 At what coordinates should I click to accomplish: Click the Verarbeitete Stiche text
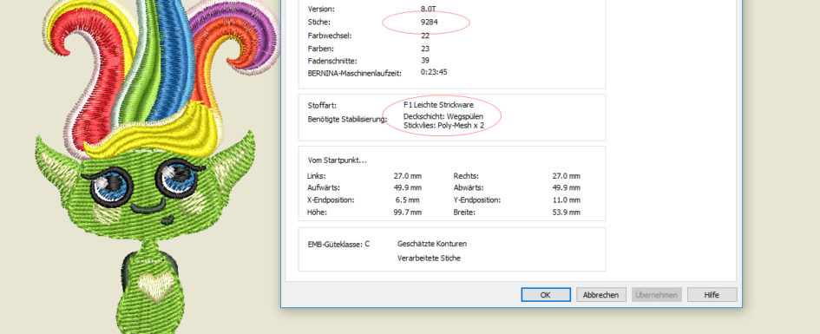click(x=429, y=259)
